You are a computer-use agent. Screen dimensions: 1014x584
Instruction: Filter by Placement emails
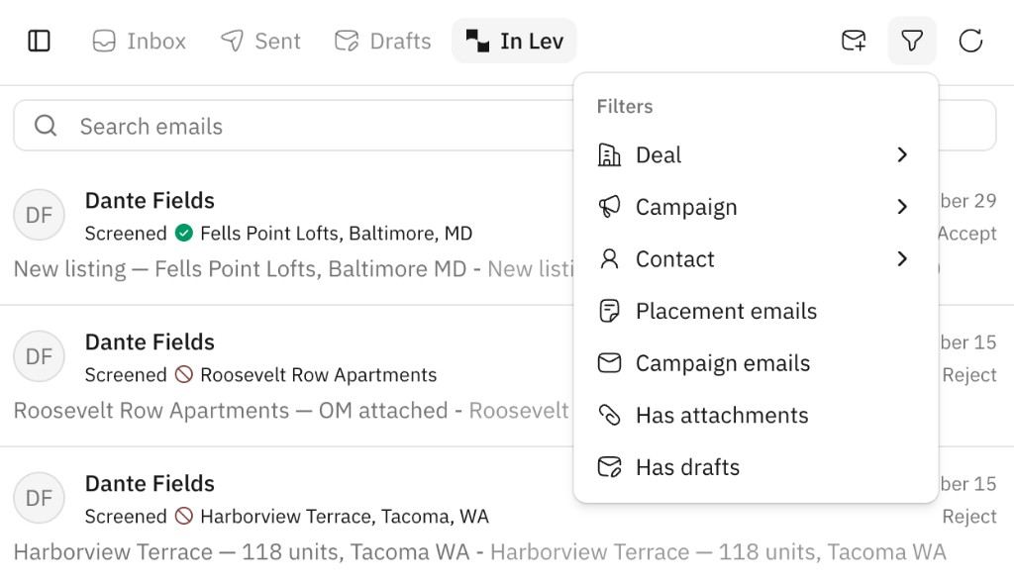coord(756,311)
